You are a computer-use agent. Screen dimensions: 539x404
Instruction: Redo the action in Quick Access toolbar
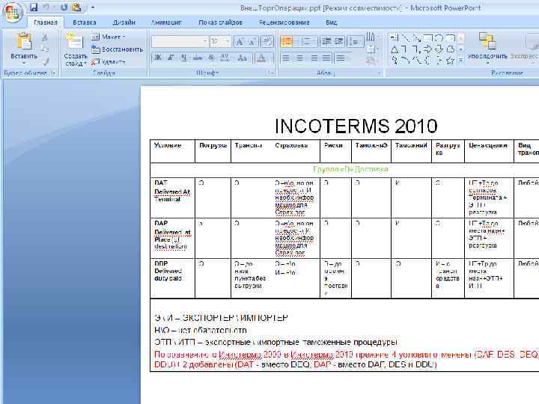tap(64, 7)
